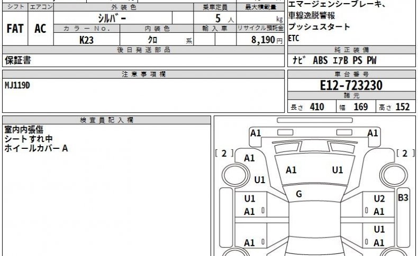418x256 pixels.
Task: Click inspector note 室内内張傷
Action: (24, 130)
